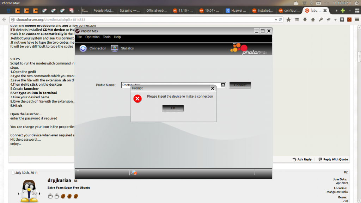Click the boxed download add-on icon

click(342, 20)
